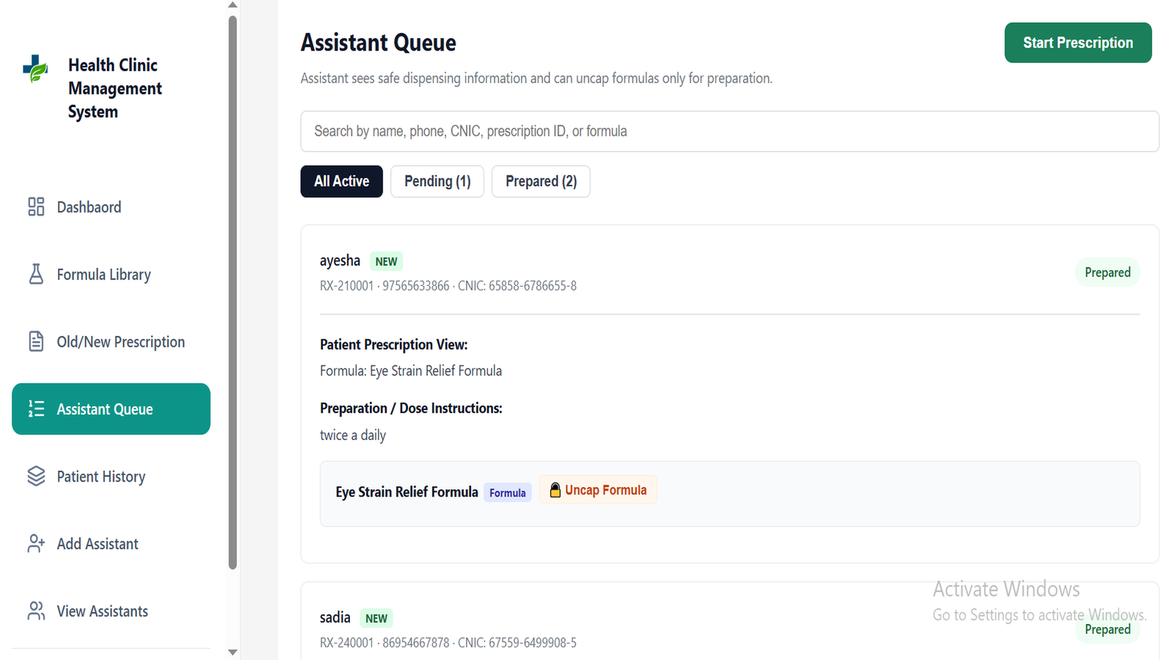Viewport: 1174px width, 660px height.
Task: Click the sidebar vertical scrollbar thumb
Action: (233, 292)
